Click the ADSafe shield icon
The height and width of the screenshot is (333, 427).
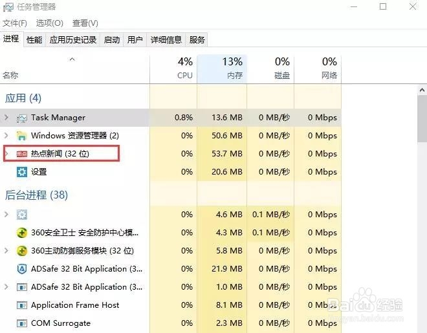(x=22, y=269)
